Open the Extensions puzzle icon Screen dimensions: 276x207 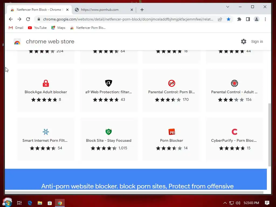coord(239,19)
